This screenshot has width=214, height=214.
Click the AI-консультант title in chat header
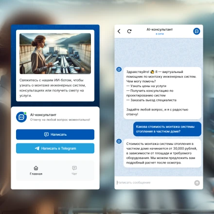[160, 30]
